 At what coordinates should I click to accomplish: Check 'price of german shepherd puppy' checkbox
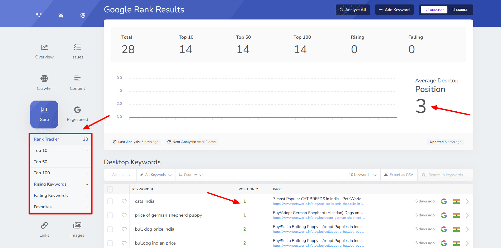click(x=110, y=215)
